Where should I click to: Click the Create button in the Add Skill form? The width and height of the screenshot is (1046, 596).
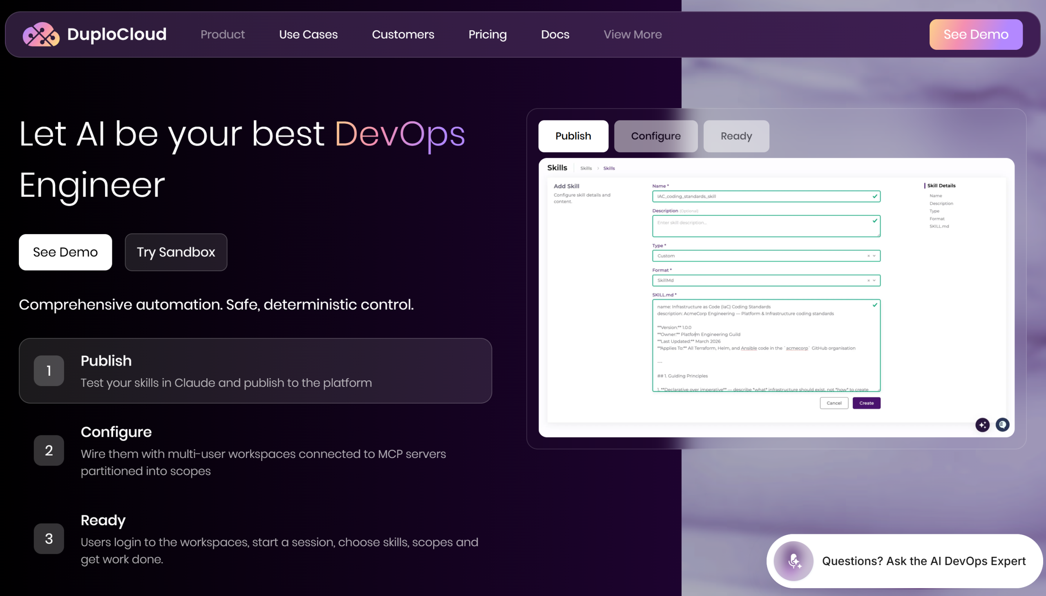[866, 403]
